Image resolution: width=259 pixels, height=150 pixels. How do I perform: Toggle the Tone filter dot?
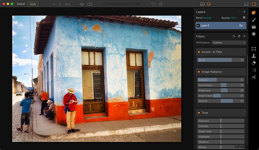(x=199, y=113)
